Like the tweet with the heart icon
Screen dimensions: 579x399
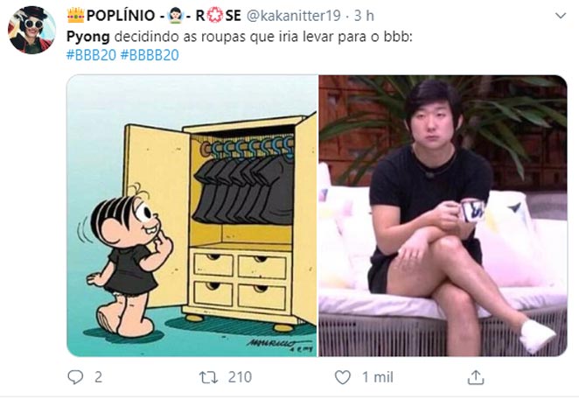[342, 377]
